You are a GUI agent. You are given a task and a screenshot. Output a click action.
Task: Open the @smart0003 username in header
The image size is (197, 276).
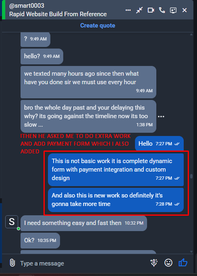(27, 6)
